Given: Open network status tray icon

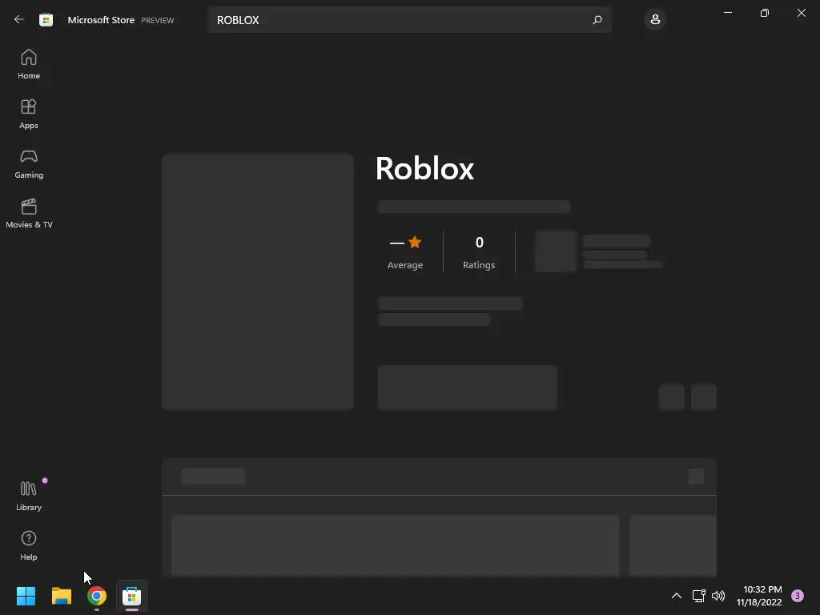Looking at the screenshot, I should tap(698, 596).
